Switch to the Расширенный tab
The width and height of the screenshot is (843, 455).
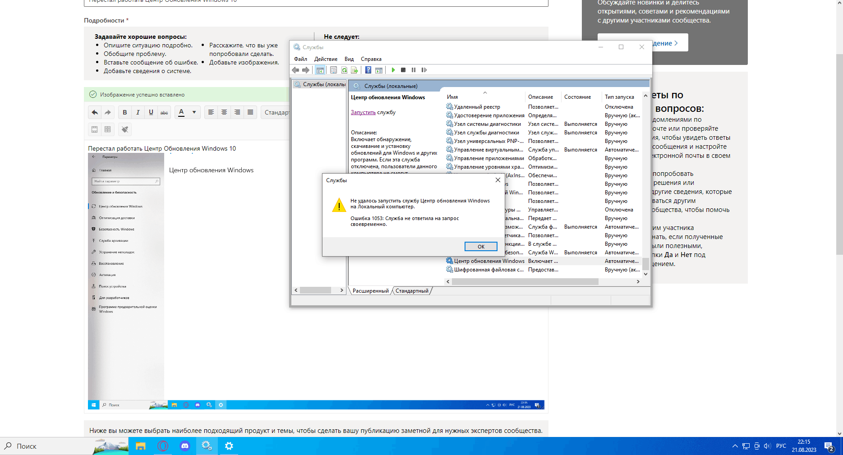coord(370,291)
